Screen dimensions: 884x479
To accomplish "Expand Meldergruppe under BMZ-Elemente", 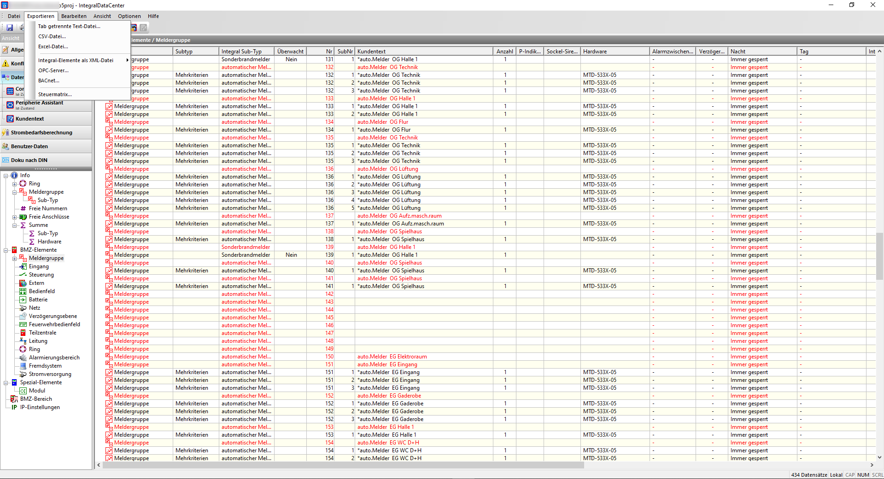I will (x=15, y=258).
